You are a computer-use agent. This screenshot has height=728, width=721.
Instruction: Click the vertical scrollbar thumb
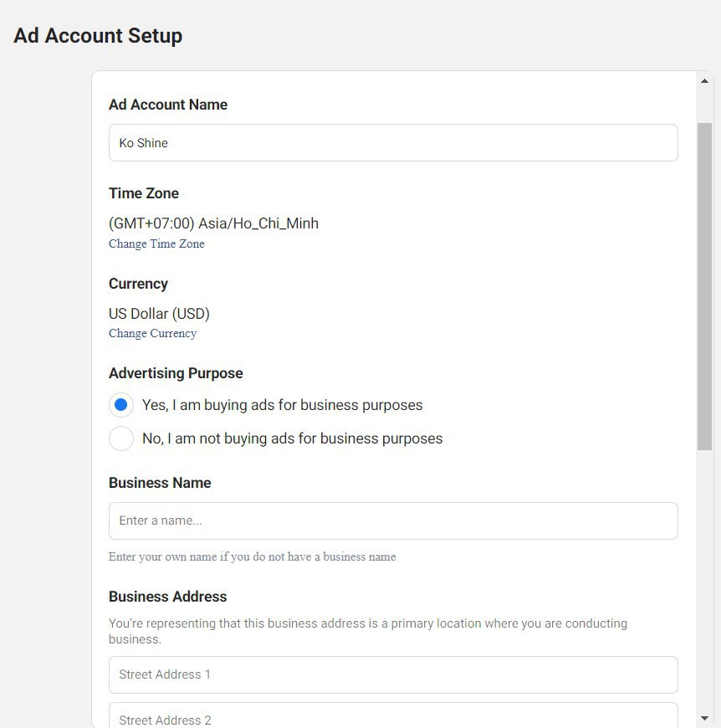pos(704,286)
